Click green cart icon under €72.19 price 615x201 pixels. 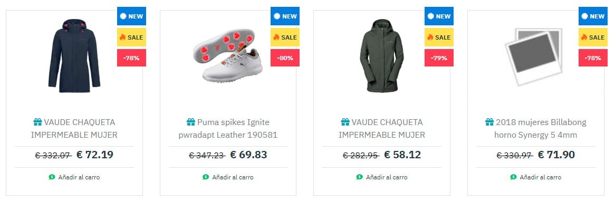pyautogui.click(x=52, y=177)
